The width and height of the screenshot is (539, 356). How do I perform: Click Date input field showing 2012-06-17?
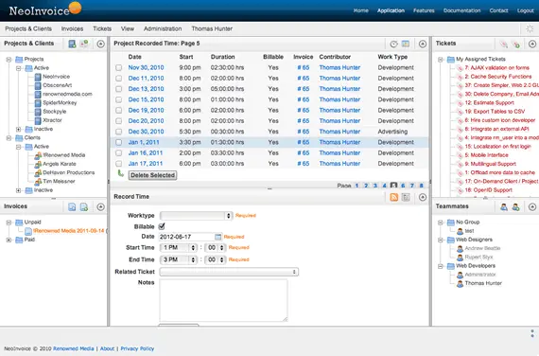(186, 237)
